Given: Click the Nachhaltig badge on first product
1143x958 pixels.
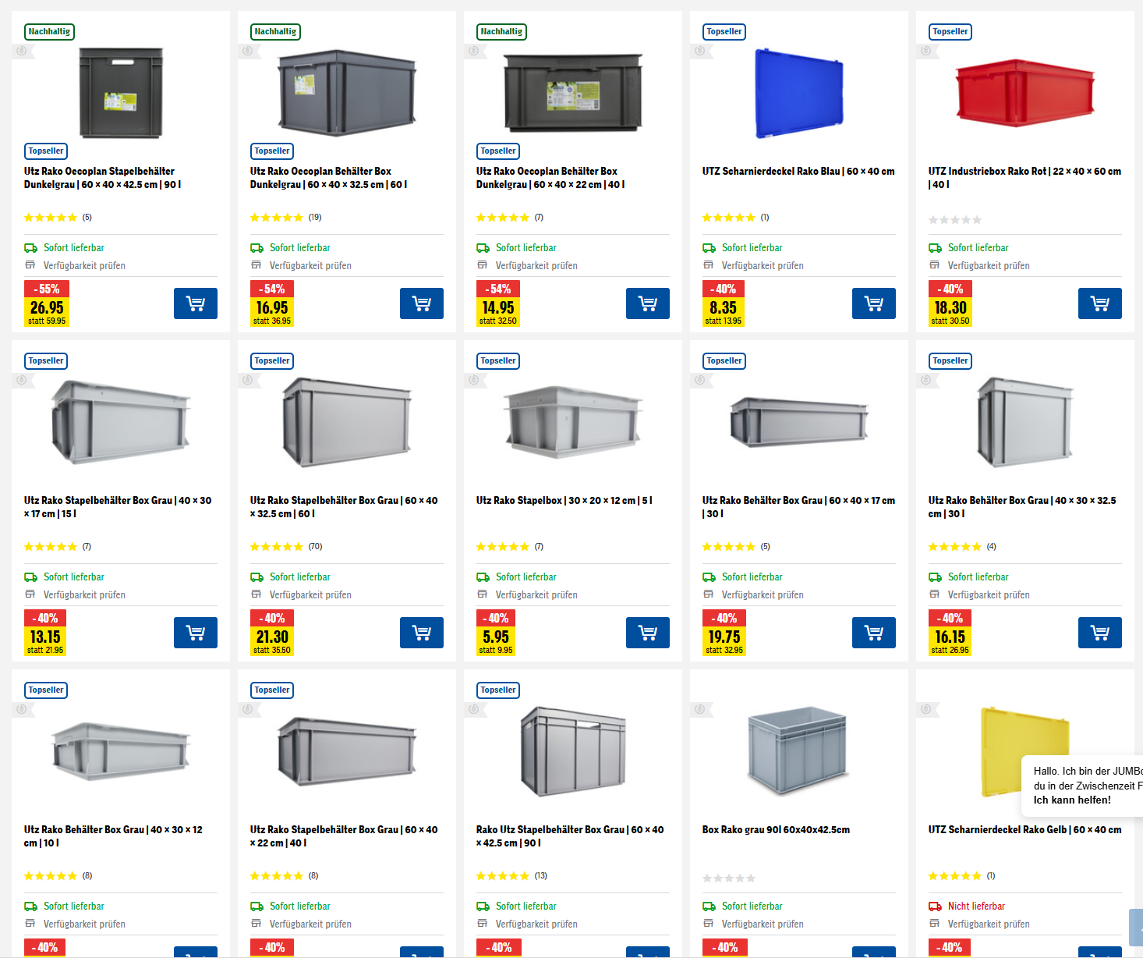Looking at the screenshot, I should click(x=50, y=32).
